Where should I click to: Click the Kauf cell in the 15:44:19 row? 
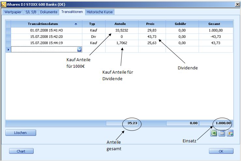(94, 43)
